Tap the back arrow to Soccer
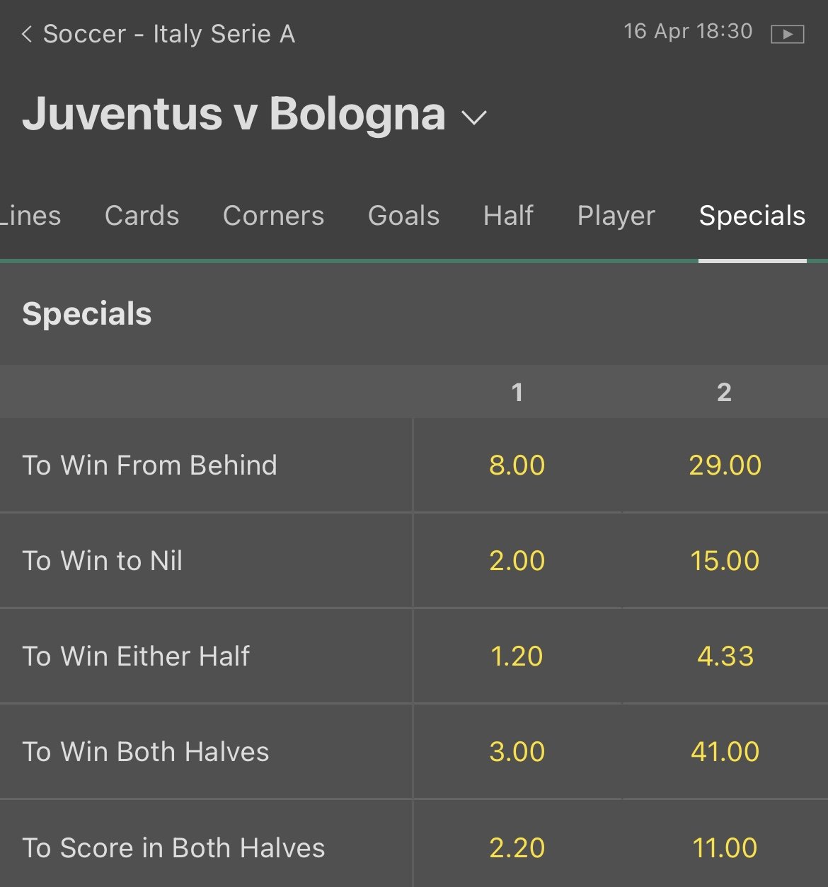The image size is (828, 887). (x=27, y=34)
